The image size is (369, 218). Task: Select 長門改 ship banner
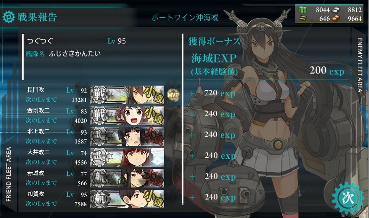click(127, 95)
